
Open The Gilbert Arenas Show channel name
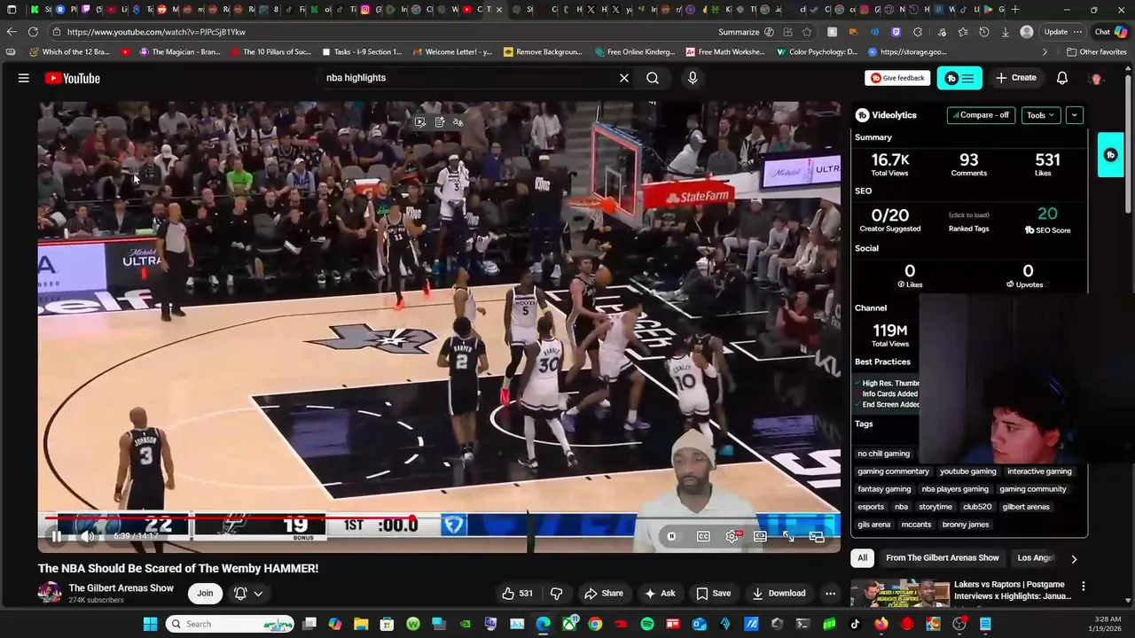point(121,587)
